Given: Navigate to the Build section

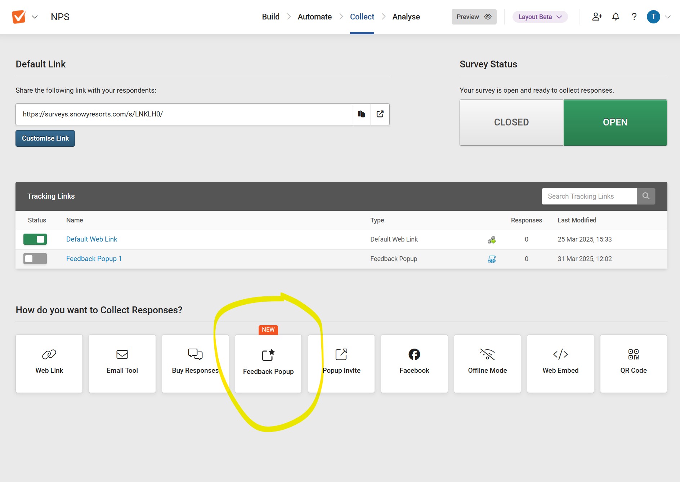Looking at the screenshot, I should pos(270,17).
